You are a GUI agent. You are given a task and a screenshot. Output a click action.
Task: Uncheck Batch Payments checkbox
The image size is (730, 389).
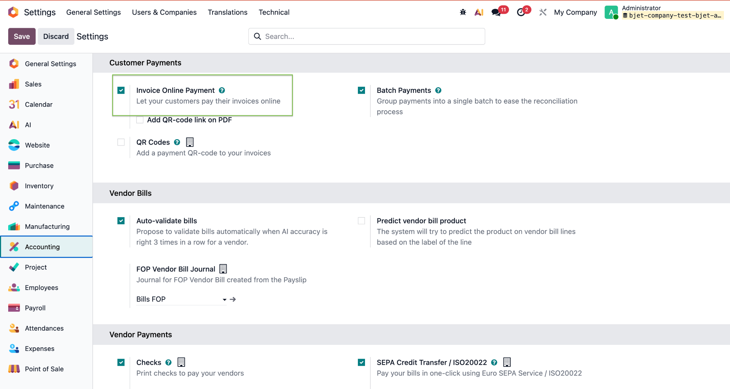pyautogui.click(x=361, y=90)
